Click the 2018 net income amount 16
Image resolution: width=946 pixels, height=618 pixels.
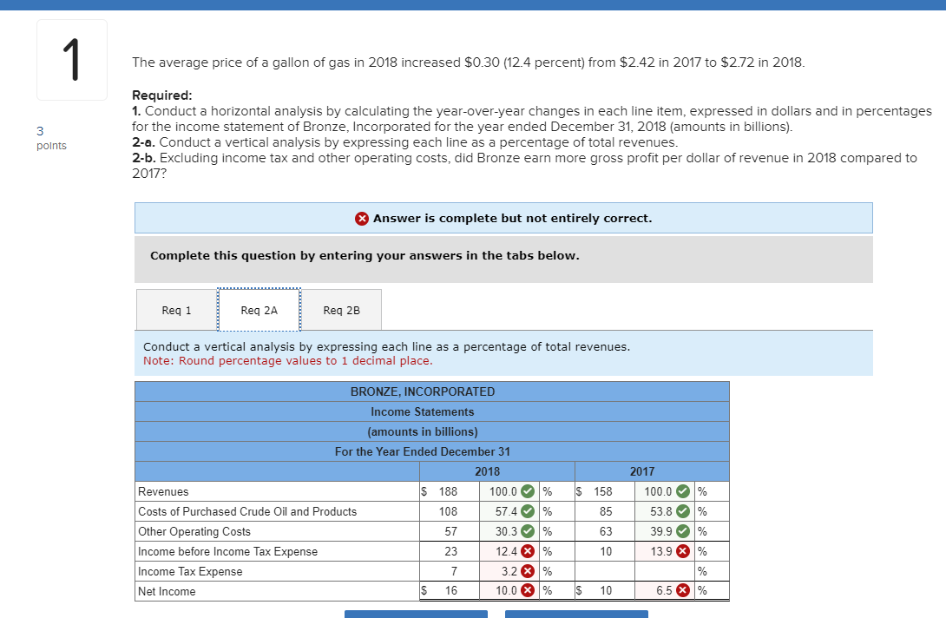pyautogui.click(x=451, y=590)
